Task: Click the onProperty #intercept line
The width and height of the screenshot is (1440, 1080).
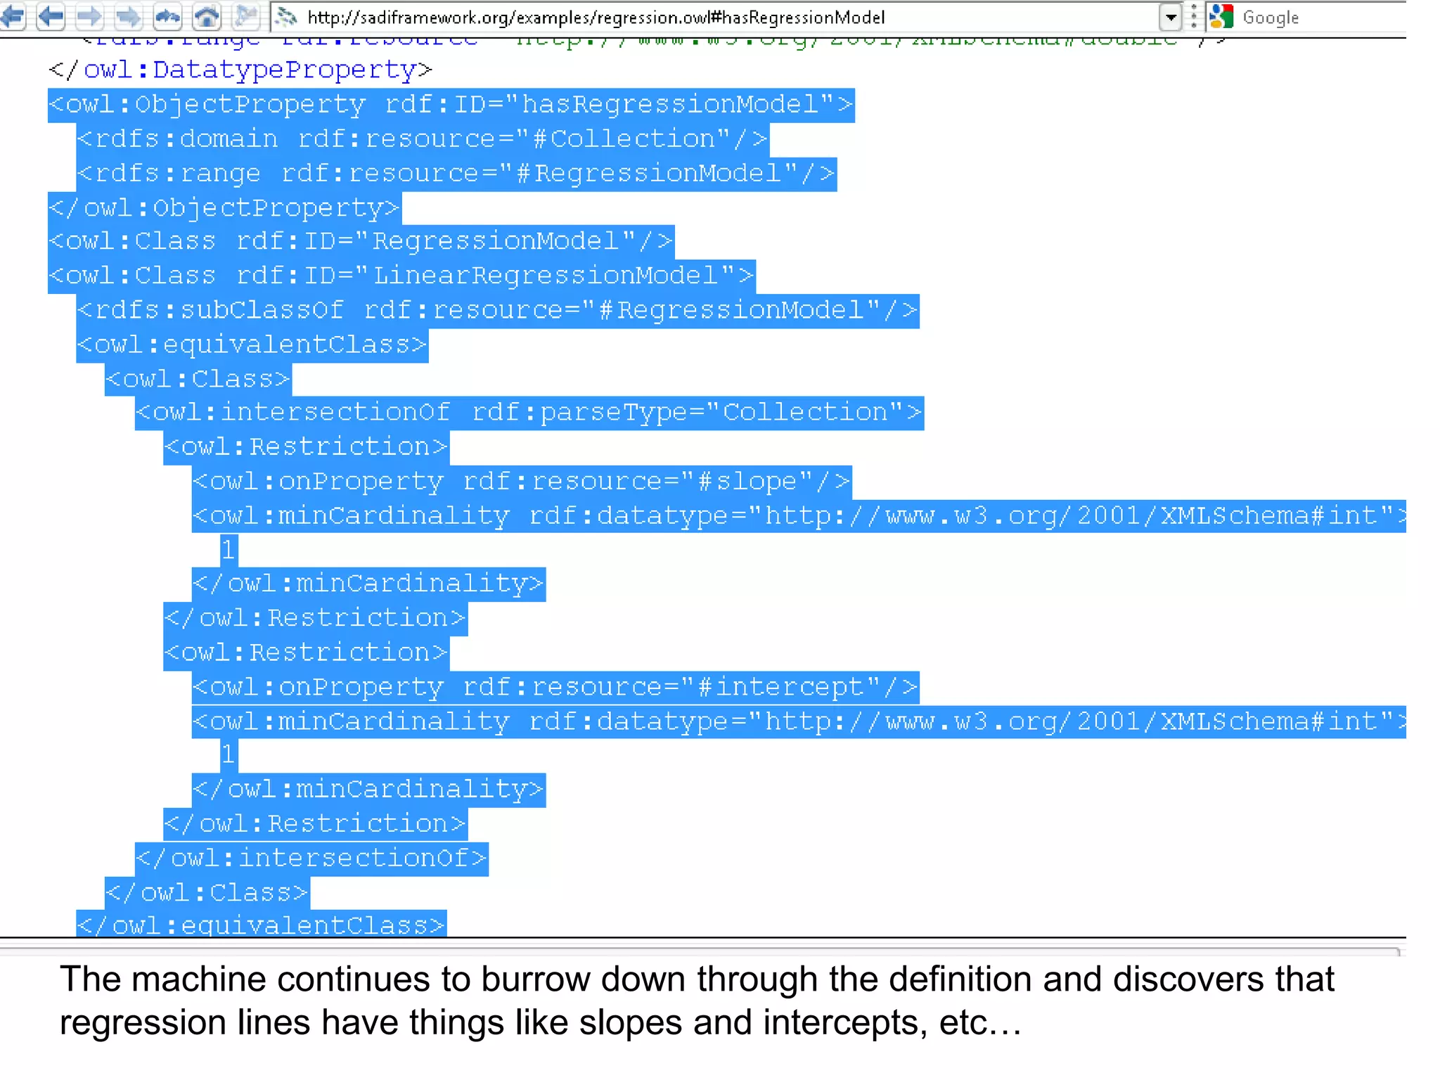Action: (555, 687)
